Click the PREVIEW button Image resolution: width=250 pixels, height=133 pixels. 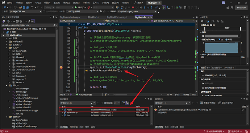(241, 8)
